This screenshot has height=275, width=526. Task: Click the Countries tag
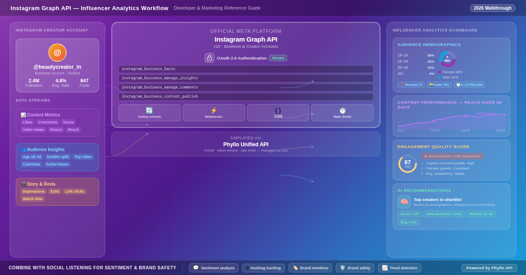coord(32,164)
